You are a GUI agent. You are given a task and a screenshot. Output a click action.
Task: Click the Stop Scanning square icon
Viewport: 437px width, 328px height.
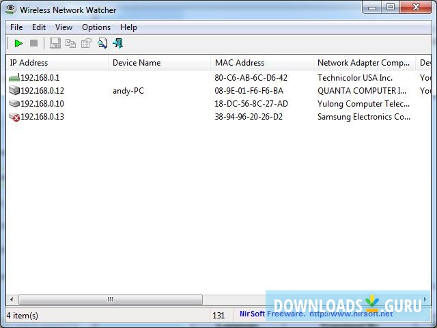pyautogui.click(x=33, y=43)
